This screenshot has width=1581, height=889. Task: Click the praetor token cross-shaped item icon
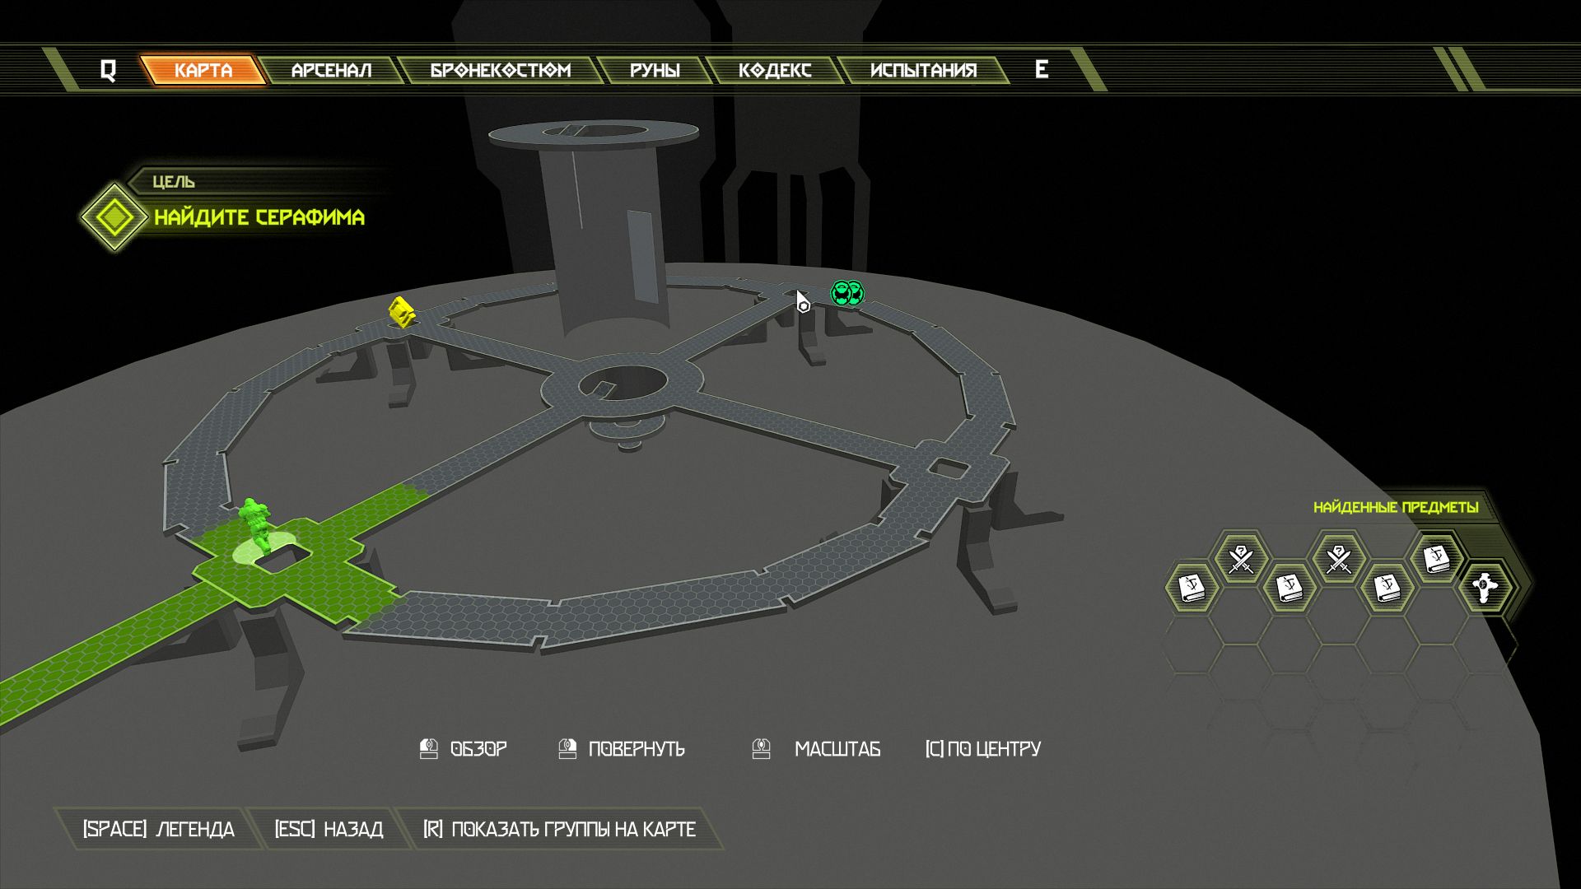[1484, 588]
